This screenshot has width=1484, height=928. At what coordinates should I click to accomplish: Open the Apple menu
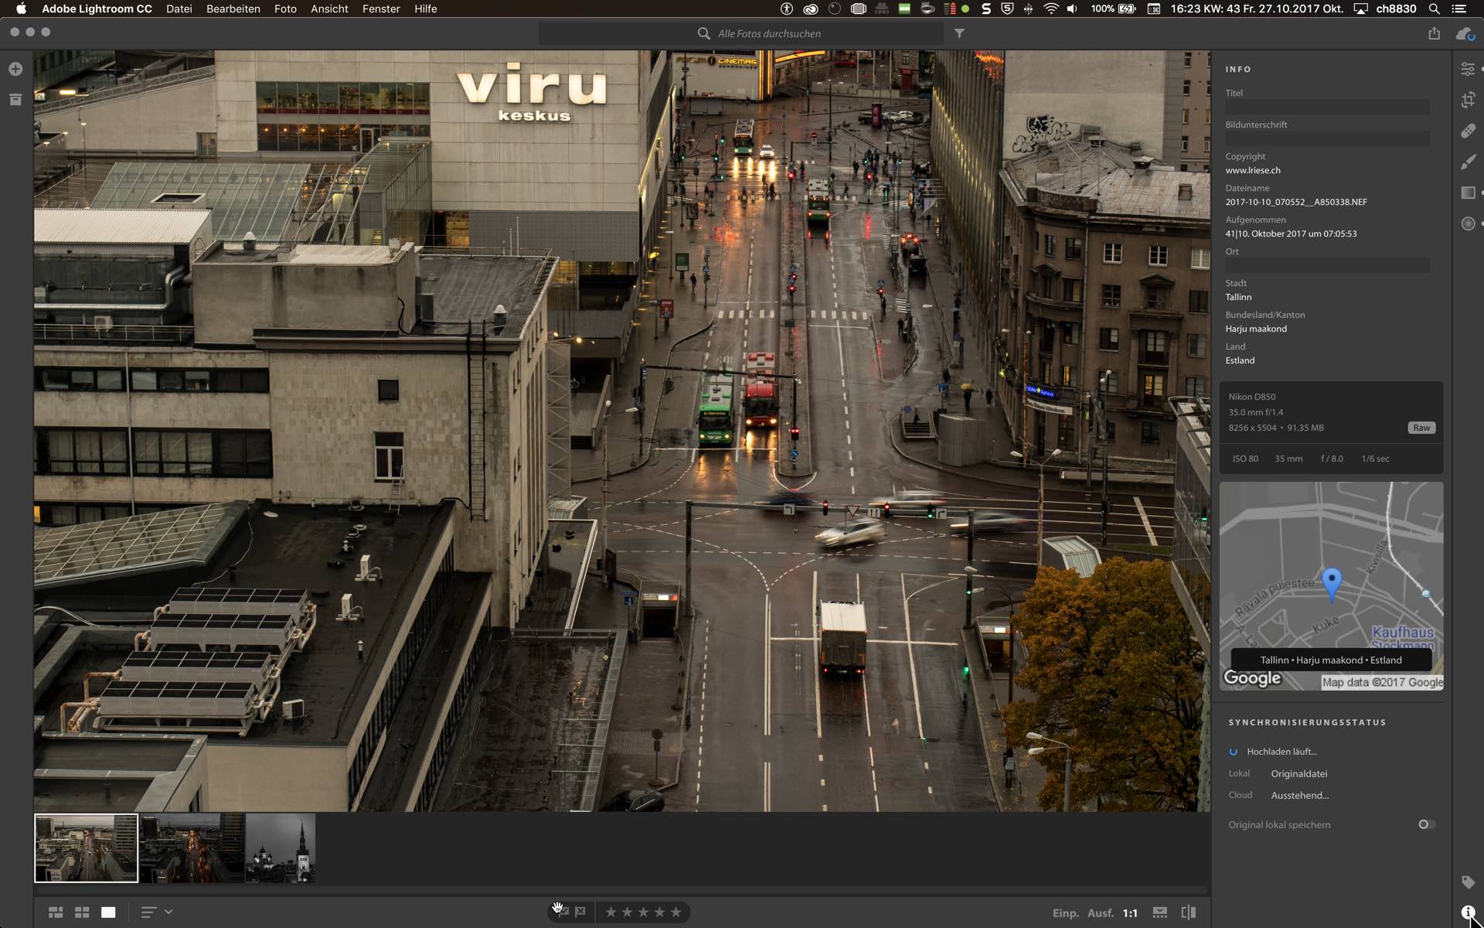(x=21, y=9)
